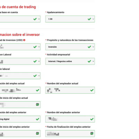Open Actividad empresarial dropdown Internet / Negocios online

pos(70,61)
